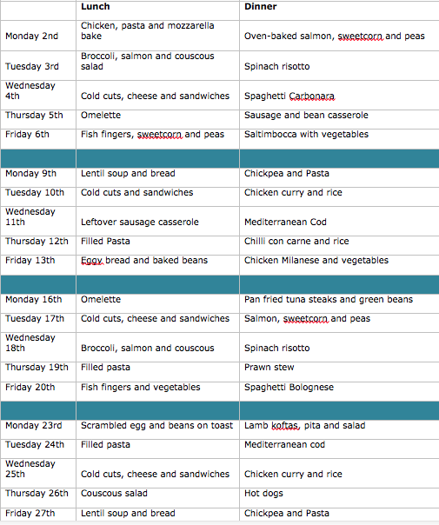Click the first teal separator row

[220, 158]
